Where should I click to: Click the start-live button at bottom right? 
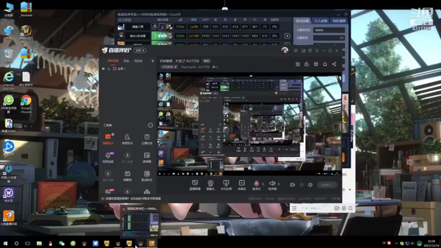[x=327, y=185]
